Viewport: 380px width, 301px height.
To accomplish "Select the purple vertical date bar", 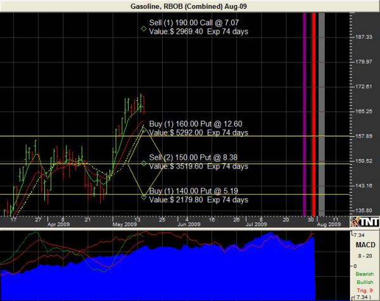I will point(305,114).
